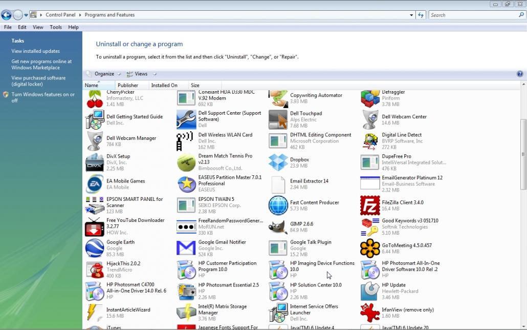Screen dimensions: 527x330
Task: Select the Good Keywords key icon
Action: click(x=370, y=227)
